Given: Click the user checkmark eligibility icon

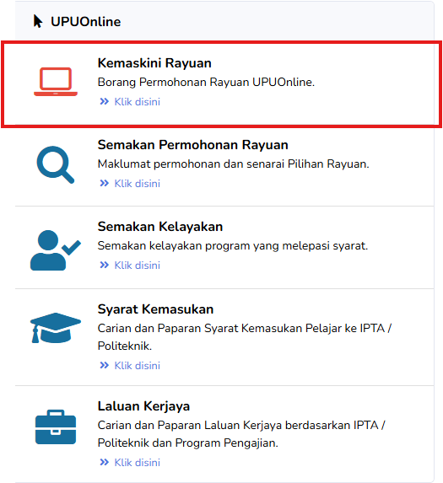Looking at the screenshot, I should (x=56, y=250).
